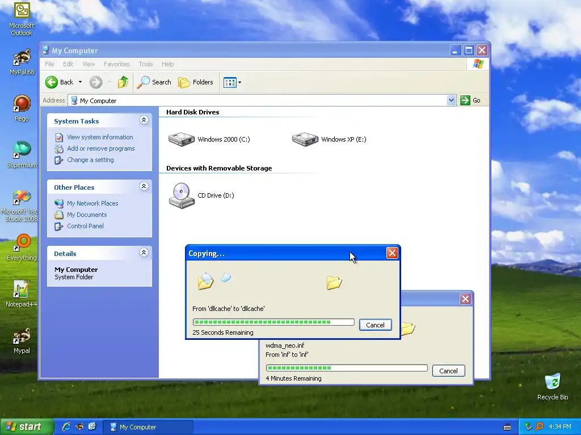Select CD Drive (D:)

pos(201,195)
